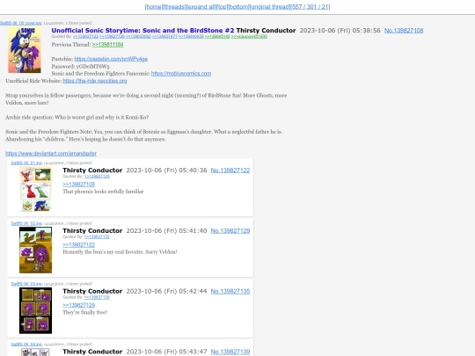The width and height of the screenshot is (475, 356).
Task: Click 'Thirsty Conductor' name in post No.139827135
Action: coord(92,292)
